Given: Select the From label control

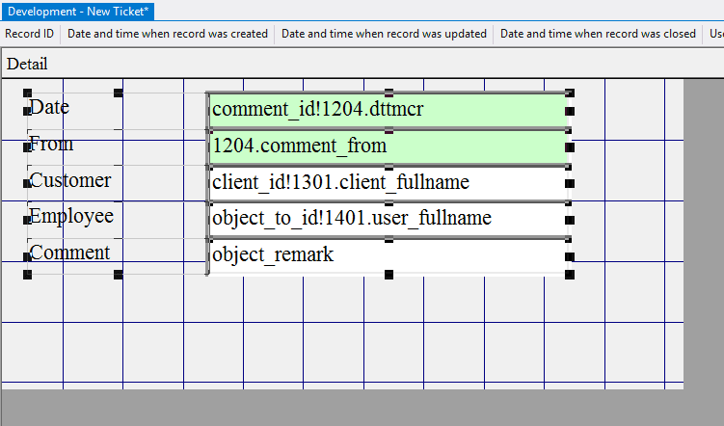Looking at the screenshot, I should (52, 144).
